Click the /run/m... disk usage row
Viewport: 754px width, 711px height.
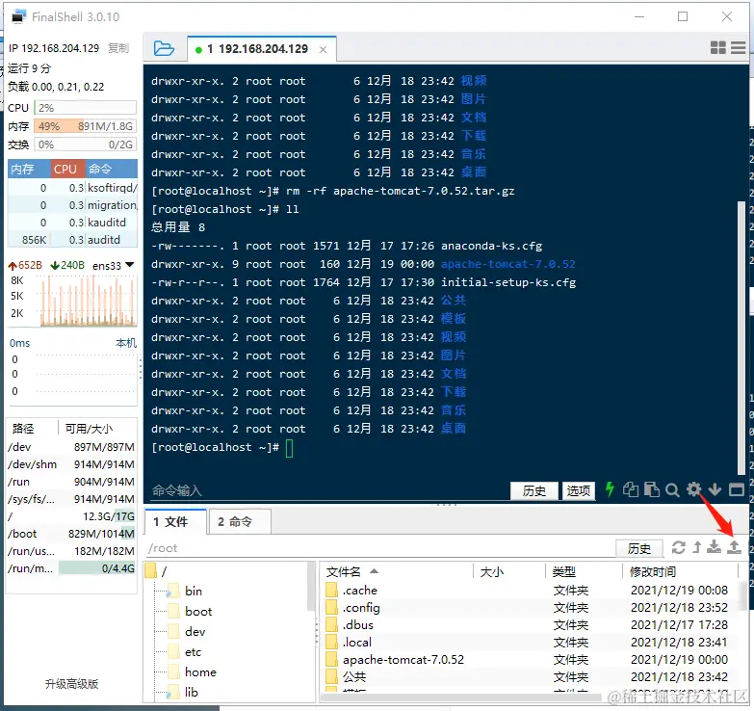pyautogui.click(x=71, y=568)
